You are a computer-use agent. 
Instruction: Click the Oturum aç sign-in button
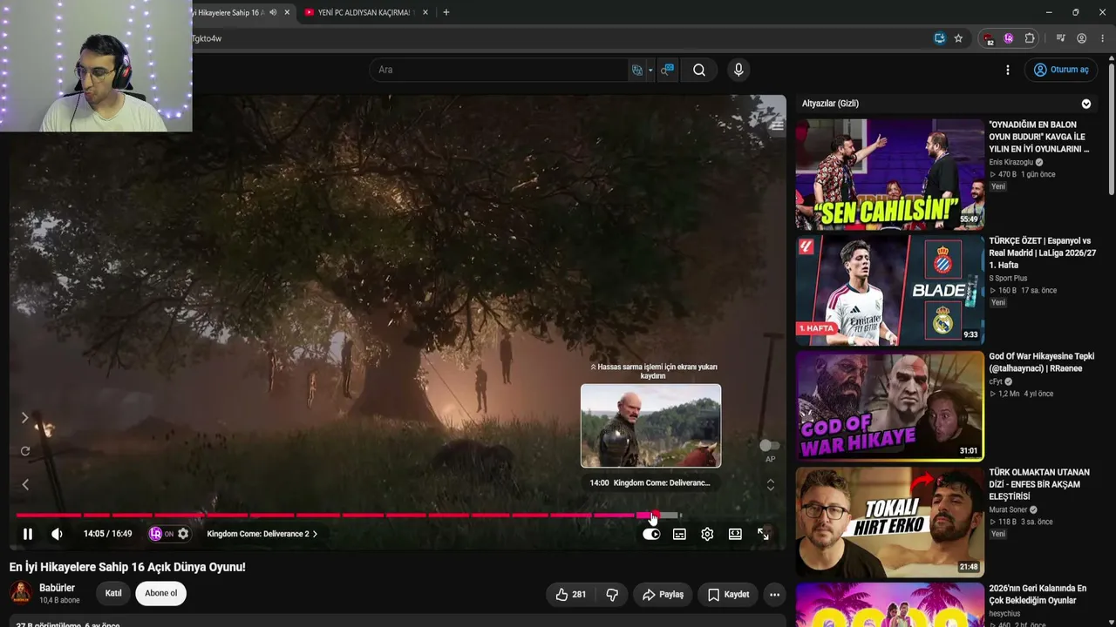[1061, 70]
